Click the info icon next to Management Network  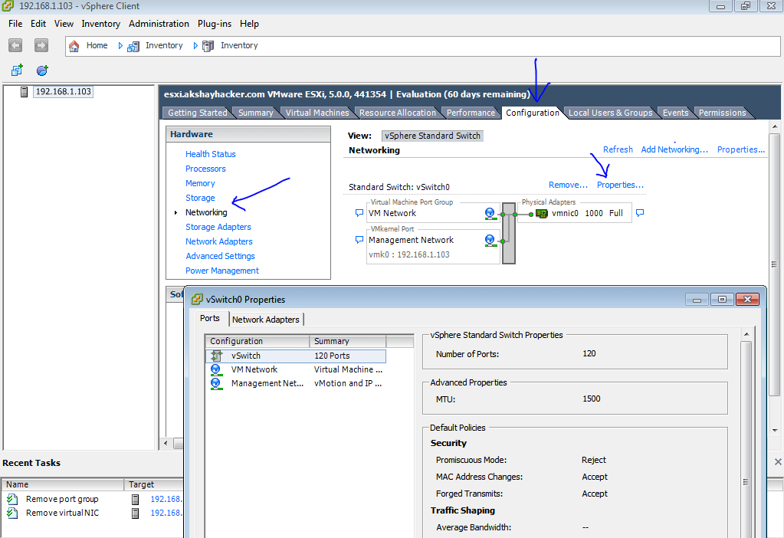[490, 239]
